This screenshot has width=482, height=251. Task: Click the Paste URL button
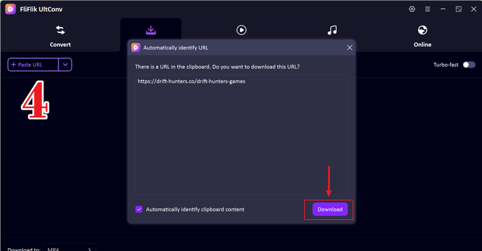point(33,65)
